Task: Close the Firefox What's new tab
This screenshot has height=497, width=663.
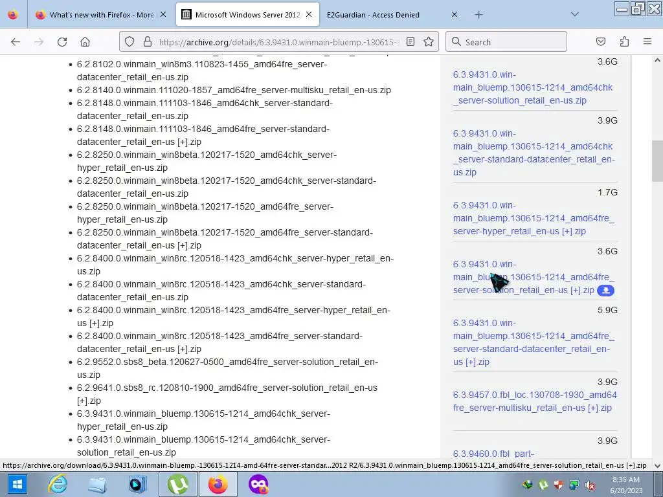Action: (163, 15)
